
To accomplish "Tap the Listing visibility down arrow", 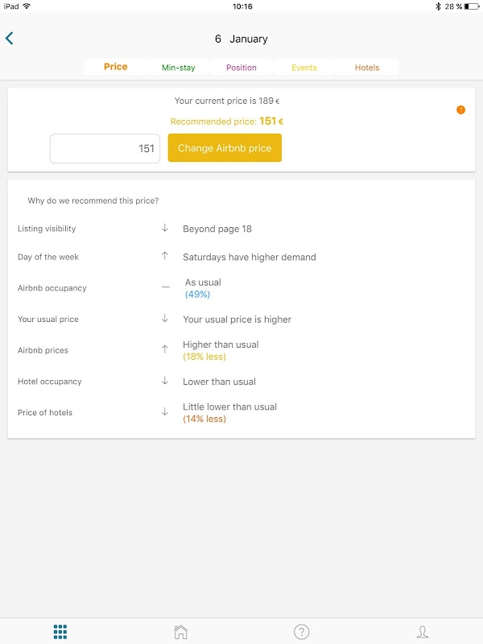I will [165, 229].
